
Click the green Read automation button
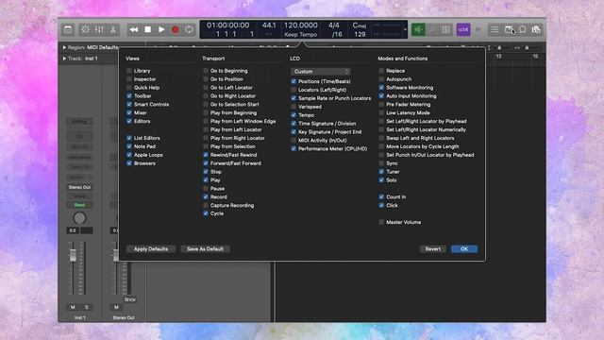coord(79,205)
